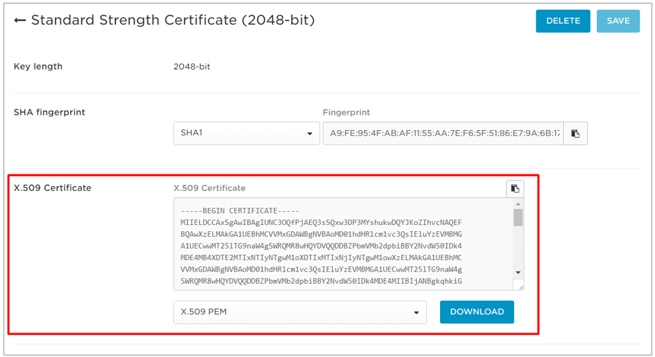Click the Standard Strength Certificate page title
This screenshot has height=357, width=655.
173,20
